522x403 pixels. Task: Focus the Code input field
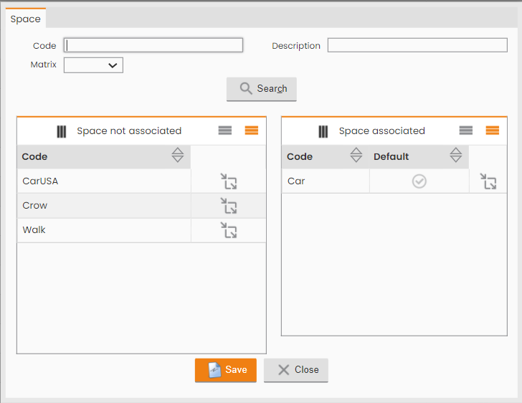coord(153,45)
